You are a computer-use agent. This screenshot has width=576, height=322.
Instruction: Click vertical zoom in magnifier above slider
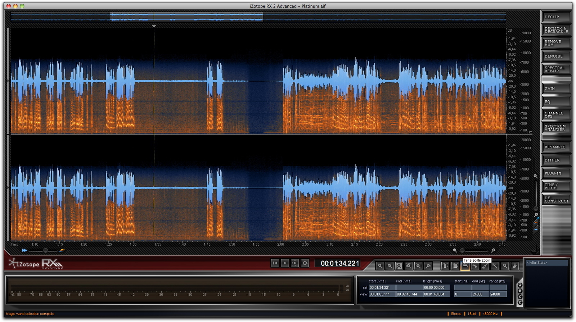click(536, 176)
